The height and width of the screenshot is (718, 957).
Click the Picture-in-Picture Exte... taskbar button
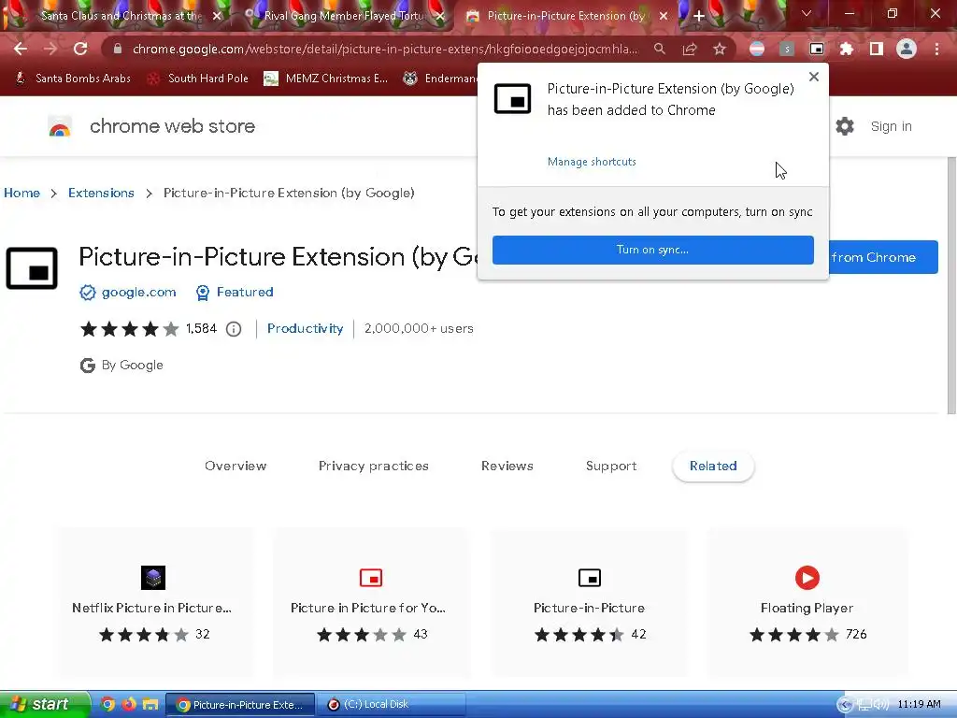click(x=240, y=705)
